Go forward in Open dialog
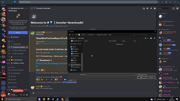The height and width of the screenshot is (101, 180). [73, 35]
